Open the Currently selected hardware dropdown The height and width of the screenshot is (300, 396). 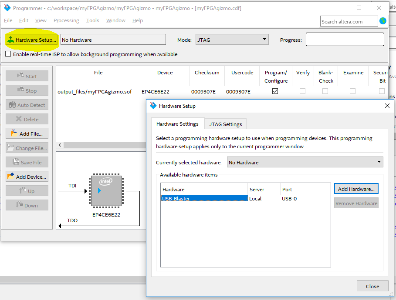point(305,162)
